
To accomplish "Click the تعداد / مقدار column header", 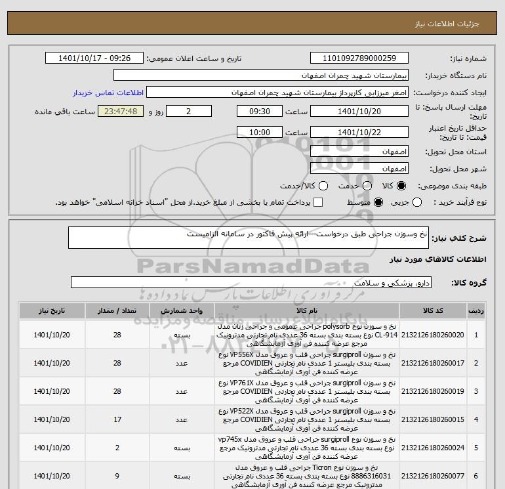I will click(x=117, y=310).
